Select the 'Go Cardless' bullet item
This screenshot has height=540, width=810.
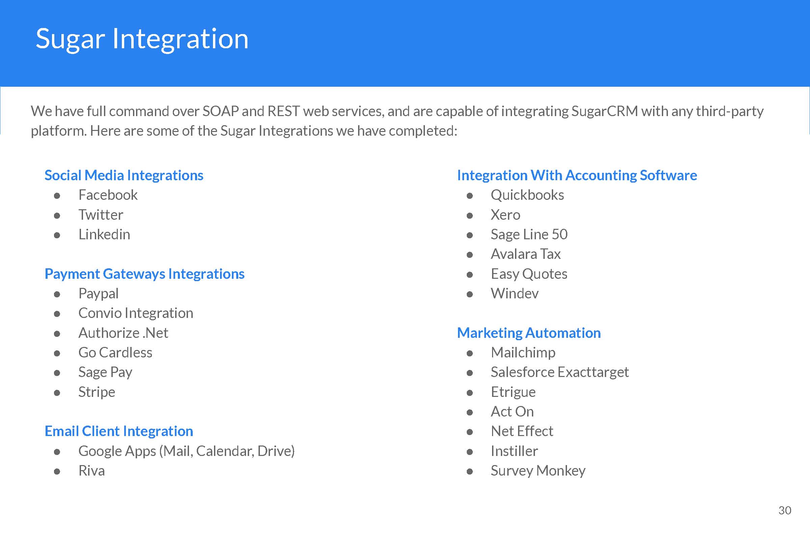click(x=115, y=352)
